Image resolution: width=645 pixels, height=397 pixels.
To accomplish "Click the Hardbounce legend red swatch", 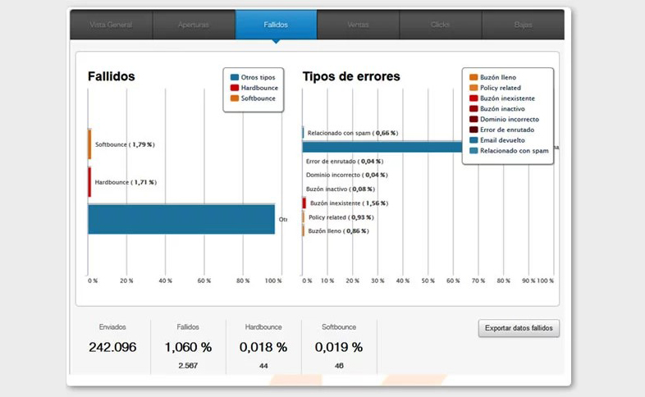I will point(235,88).
